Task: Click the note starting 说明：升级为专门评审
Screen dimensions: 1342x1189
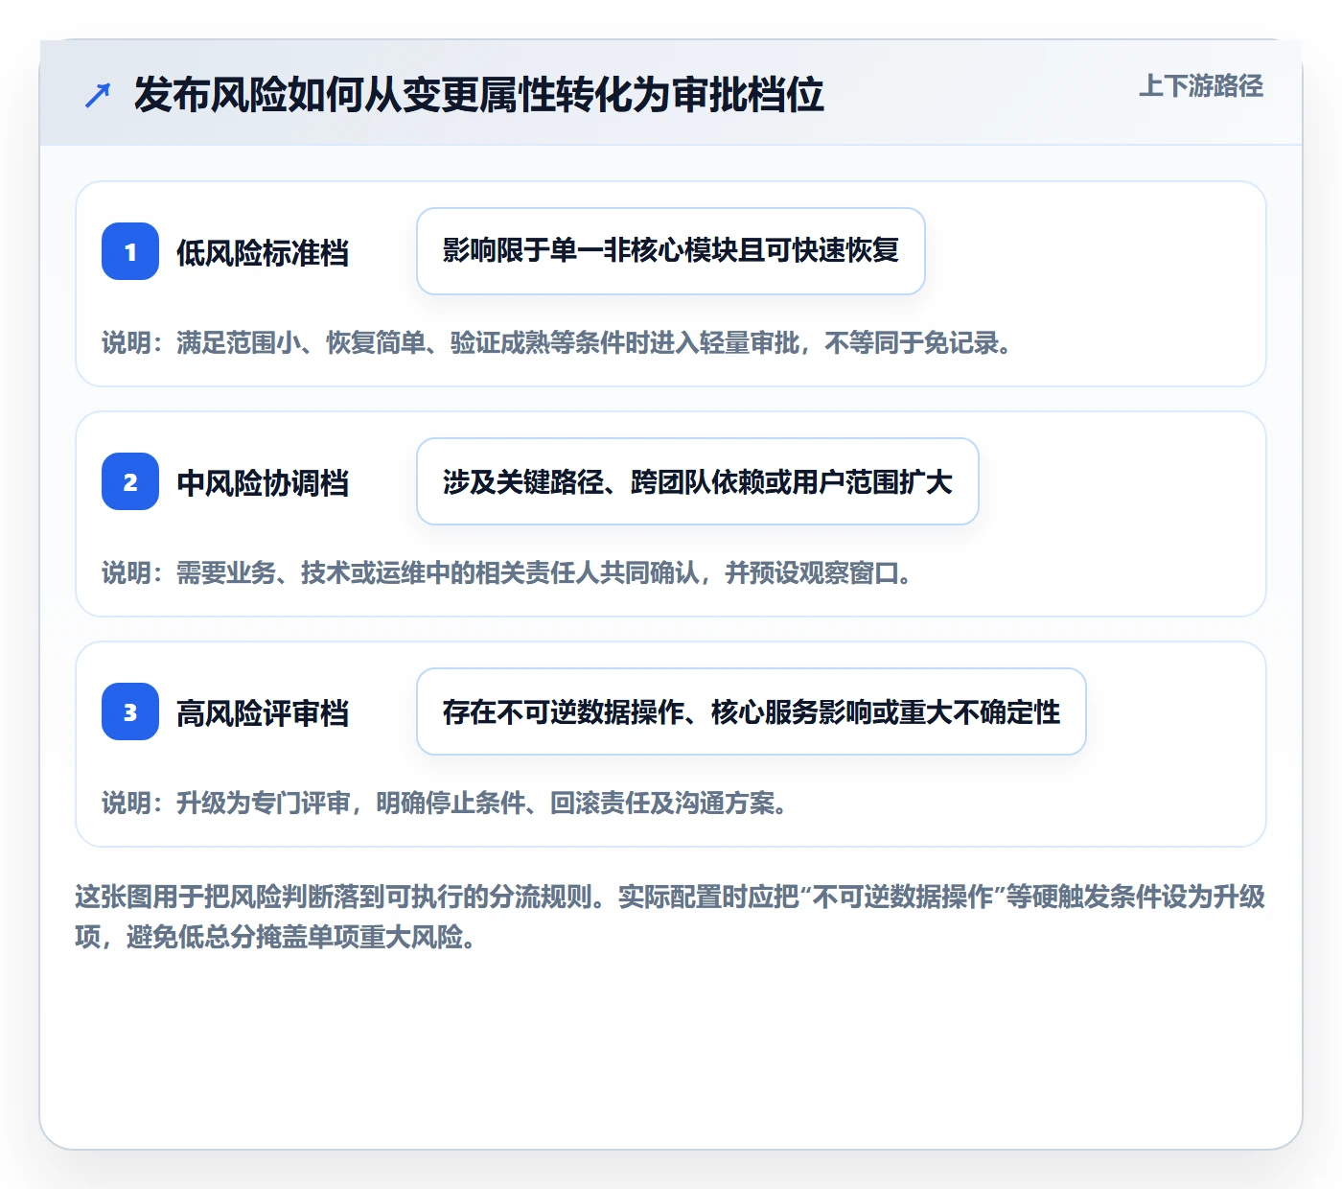Action: tap(445, 804)
